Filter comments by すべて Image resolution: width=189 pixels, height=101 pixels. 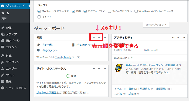tap(118, 89)
